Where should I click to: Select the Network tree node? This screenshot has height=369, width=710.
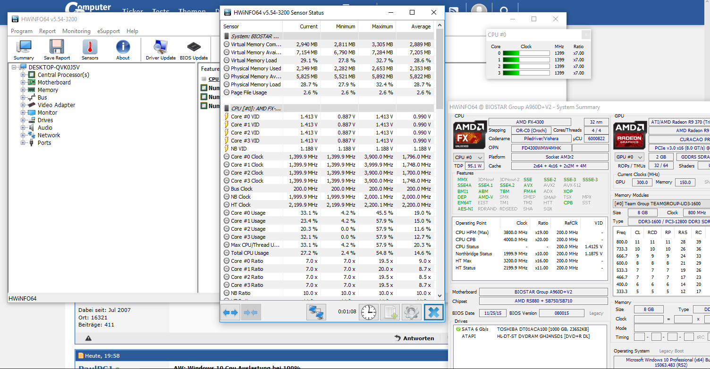click(49, 135)
